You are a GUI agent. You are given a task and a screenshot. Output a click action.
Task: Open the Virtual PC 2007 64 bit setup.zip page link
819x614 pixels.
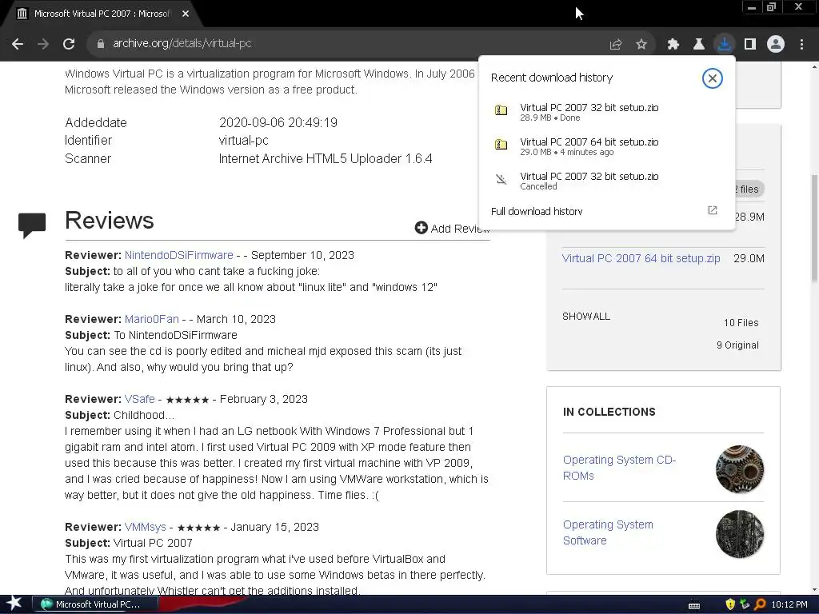pyautogui.click(x=641, y=258)
